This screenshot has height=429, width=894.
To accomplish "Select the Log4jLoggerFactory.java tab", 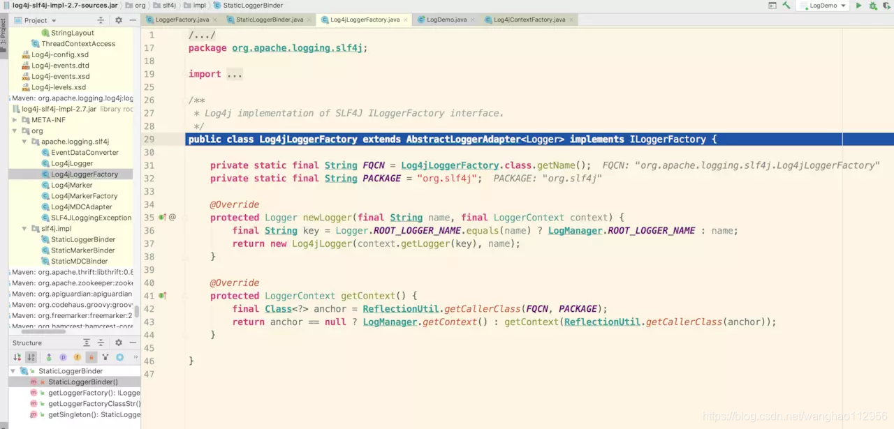I will click(365, 20).
